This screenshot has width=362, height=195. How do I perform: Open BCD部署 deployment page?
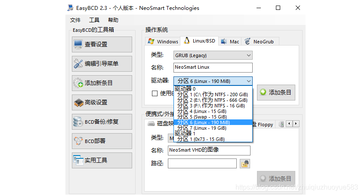click(102, 141)
